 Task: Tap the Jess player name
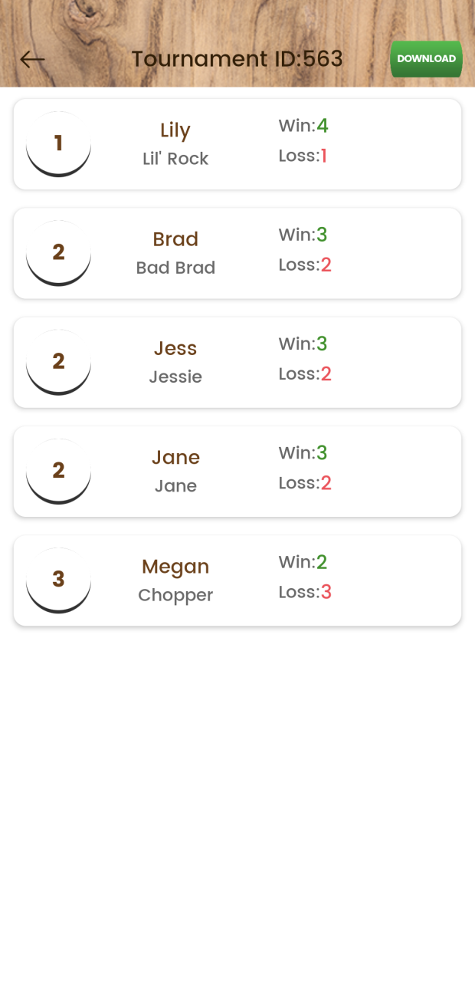[175, 348]
